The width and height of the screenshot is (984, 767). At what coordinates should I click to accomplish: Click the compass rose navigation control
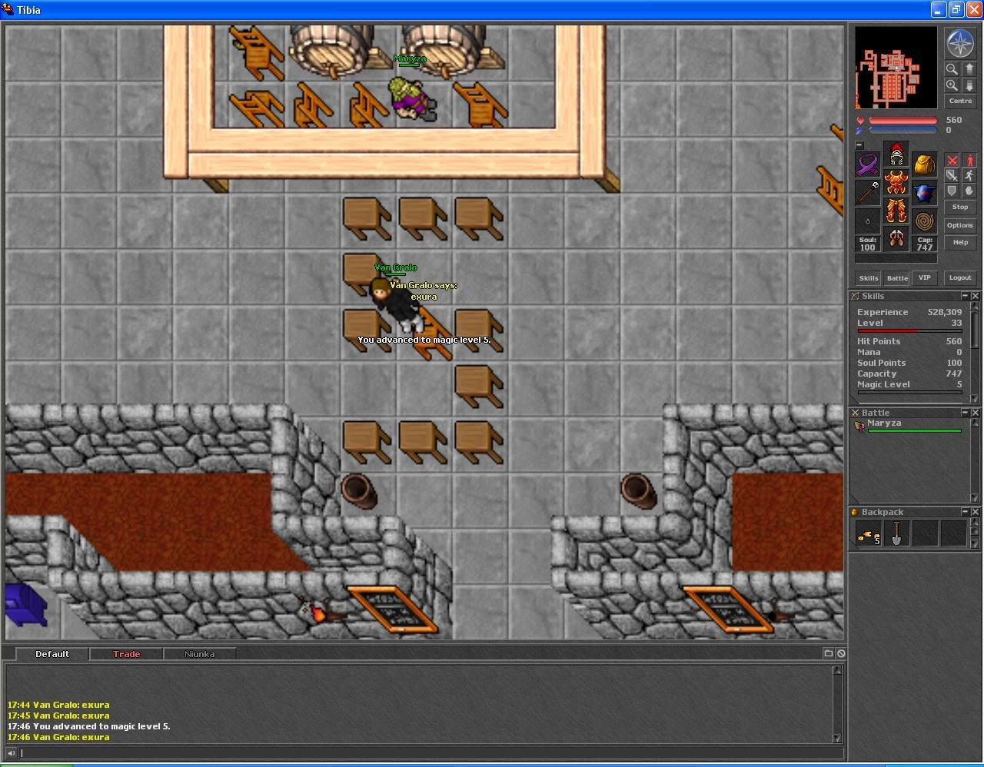pyautogui.click(x=960, y=43)
